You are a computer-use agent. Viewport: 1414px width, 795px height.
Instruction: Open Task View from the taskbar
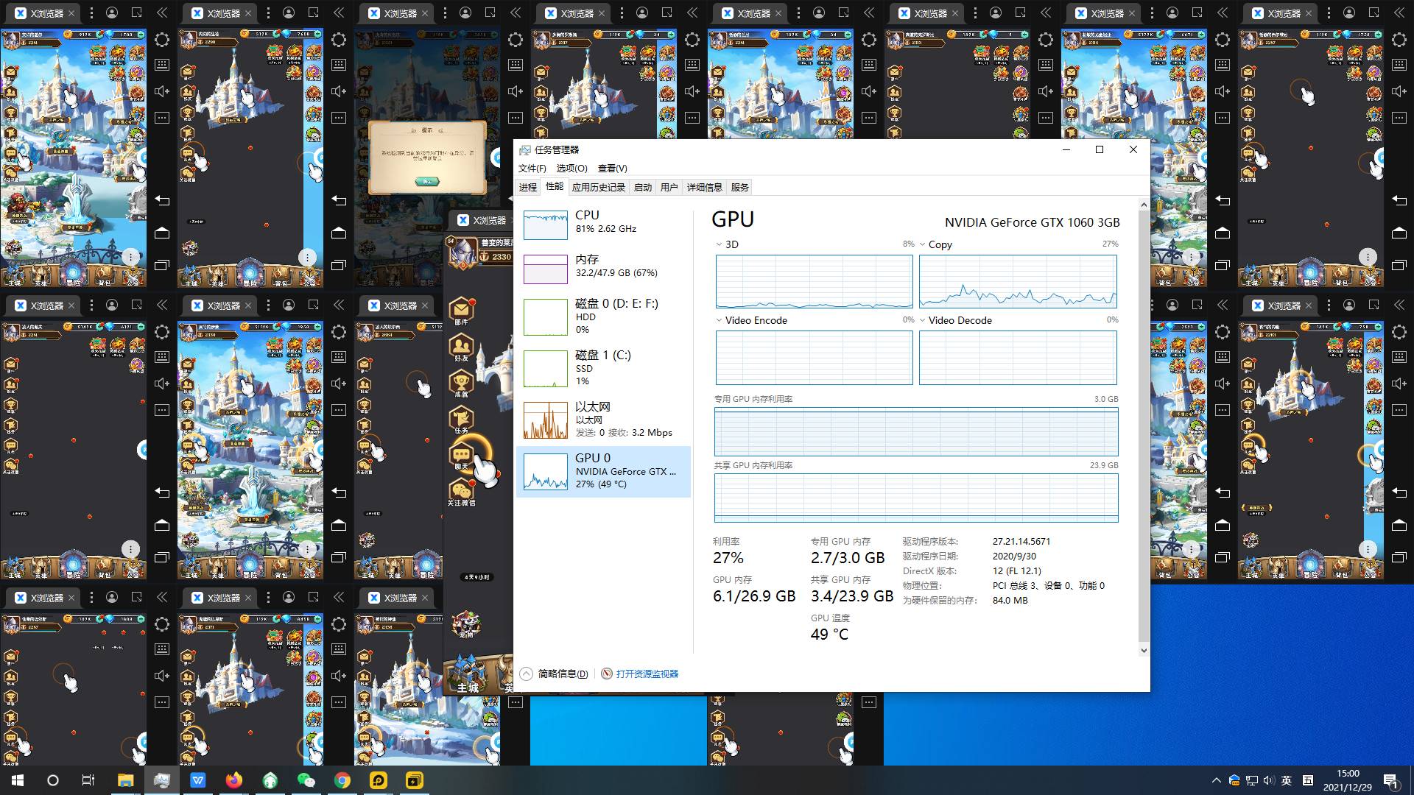88,780
